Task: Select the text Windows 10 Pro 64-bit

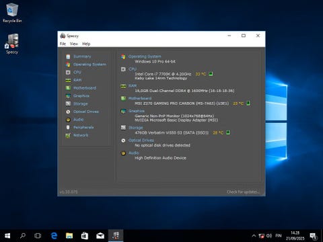Action: [x=155, y=61]
